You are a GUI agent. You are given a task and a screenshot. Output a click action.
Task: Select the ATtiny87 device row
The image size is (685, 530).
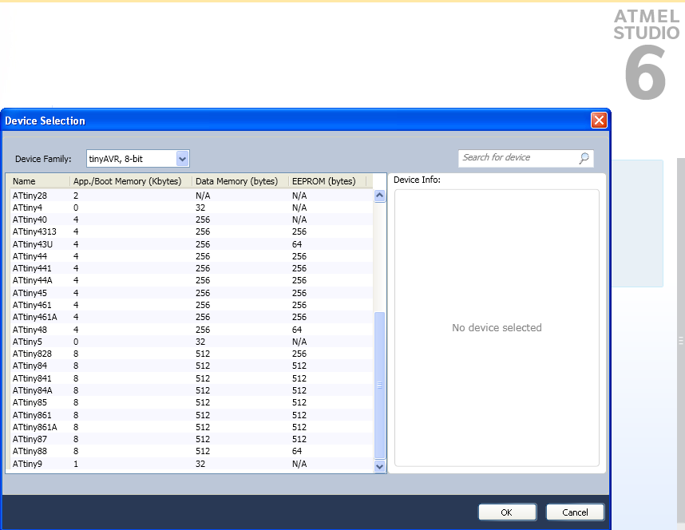click(x=192, y=439)
